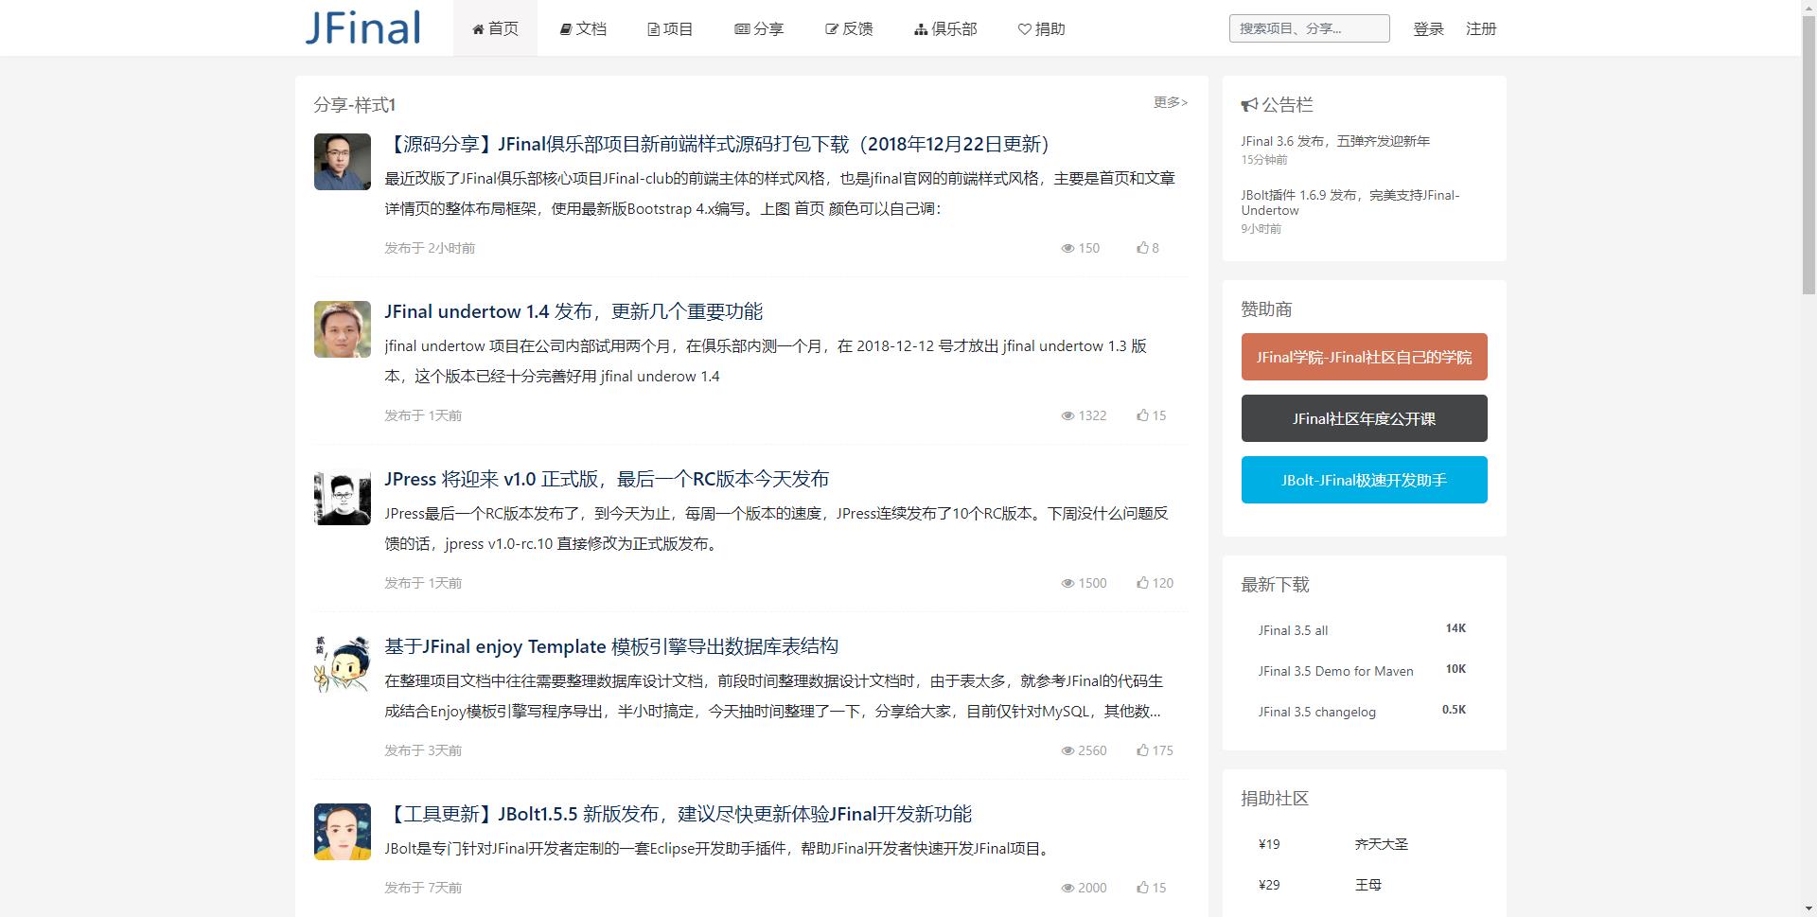The image size is (1817, 917).
Task: Open the 捐助 donate nav item
Action: pyautogui.click(x=1041, y=28)
